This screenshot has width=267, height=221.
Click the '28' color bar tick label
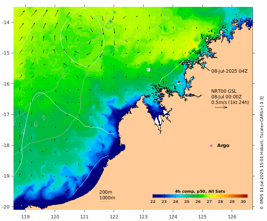[x=221, y=202]
